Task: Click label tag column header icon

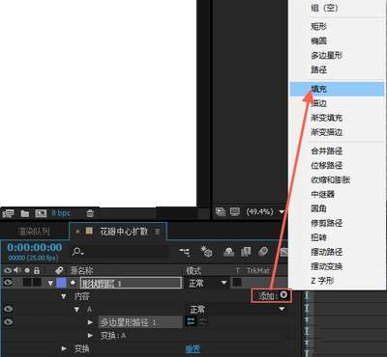Action: [59, 270]
